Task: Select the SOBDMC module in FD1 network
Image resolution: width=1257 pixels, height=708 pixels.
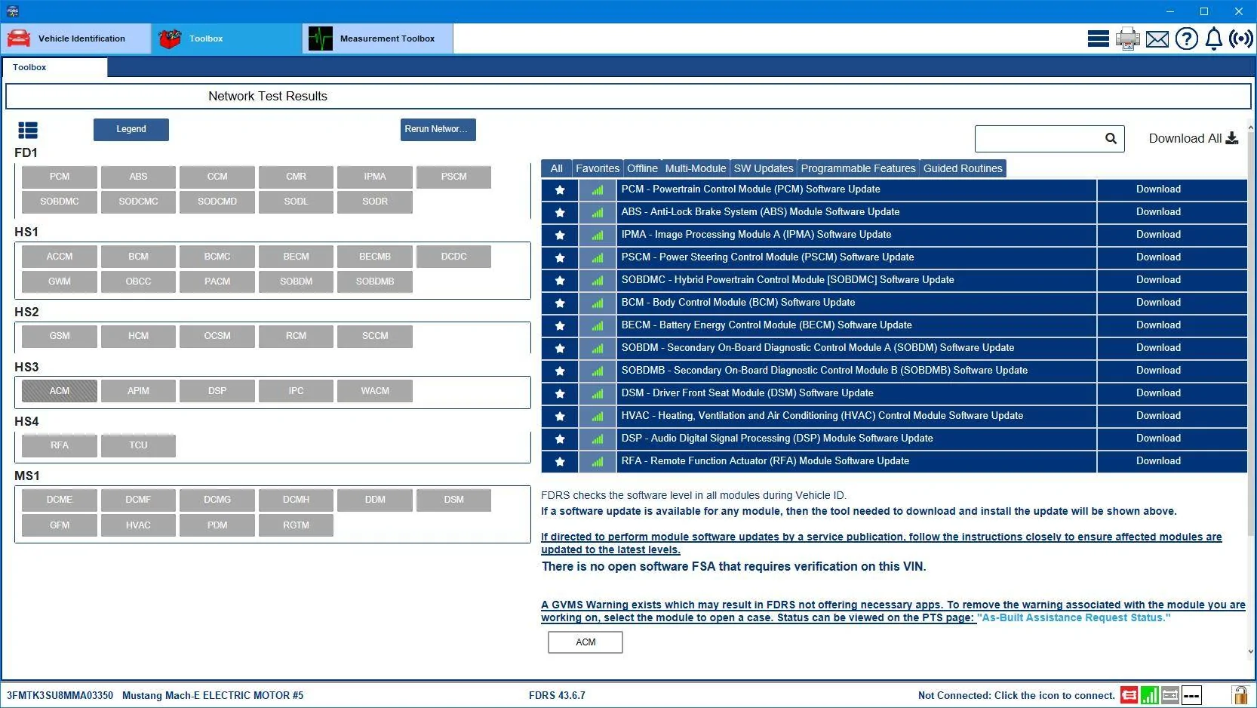Action: (x=60, y=202)
